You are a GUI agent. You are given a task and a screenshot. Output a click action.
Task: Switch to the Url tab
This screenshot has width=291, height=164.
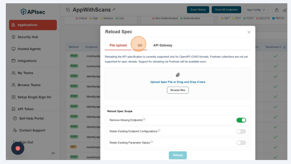point(140,45)
